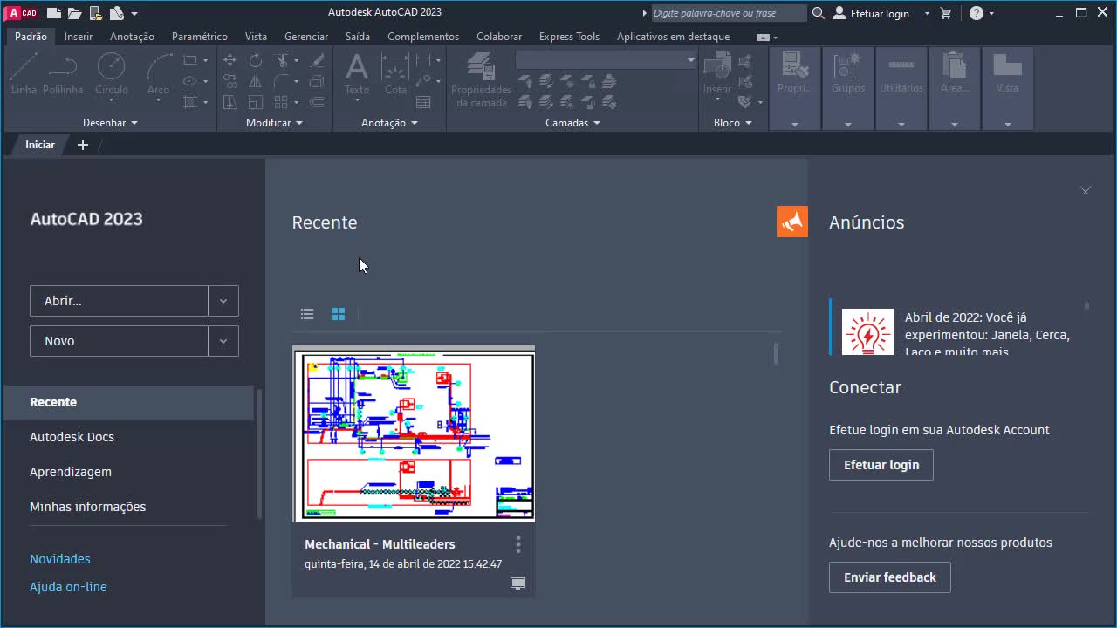The height and width of the screenshot is (628, 1117).
Task: Collapse the announcements panel chevron
Action: click(1086, 189)
